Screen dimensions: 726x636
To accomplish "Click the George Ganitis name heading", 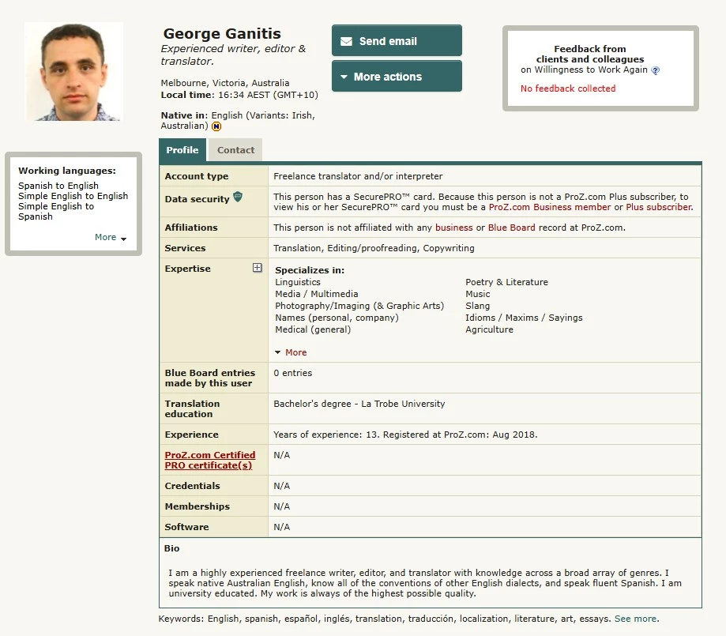I will tap(222, 33).
